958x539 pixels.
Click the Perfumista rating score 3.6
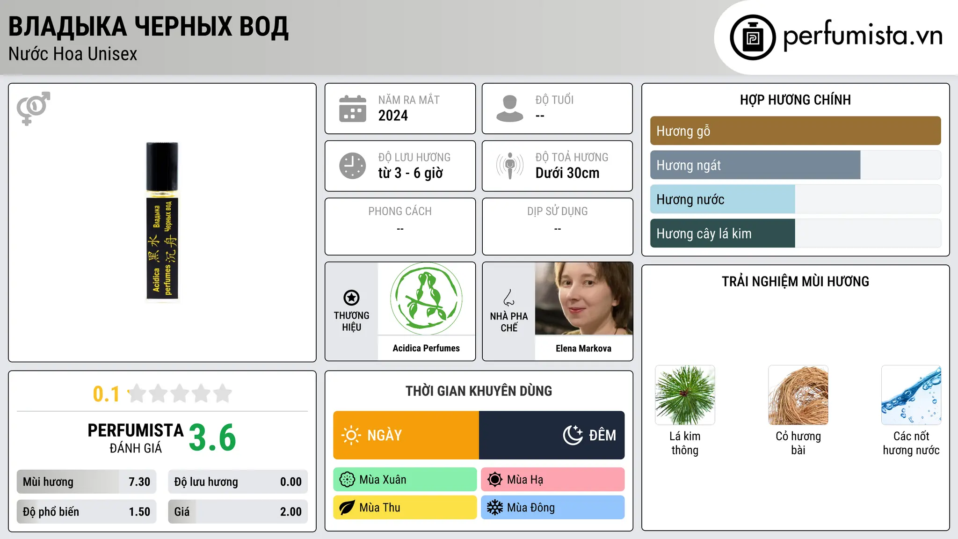point(213,437)
